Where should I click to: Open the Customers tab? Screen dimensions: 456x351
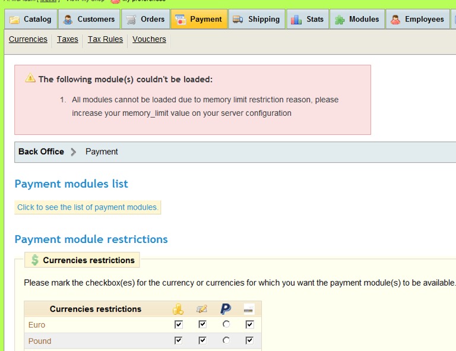coord(89,19)
